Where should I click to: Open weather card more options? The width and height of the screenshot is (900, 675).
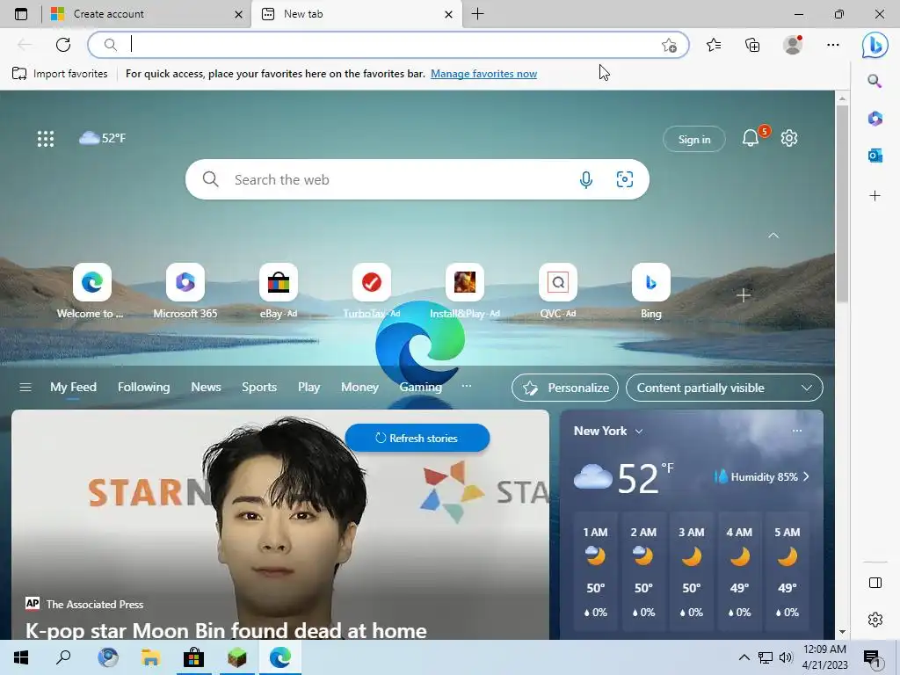tap(796, 431)
